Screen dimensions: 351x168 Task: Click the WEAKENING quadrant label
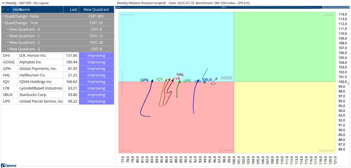coord(326,150)
